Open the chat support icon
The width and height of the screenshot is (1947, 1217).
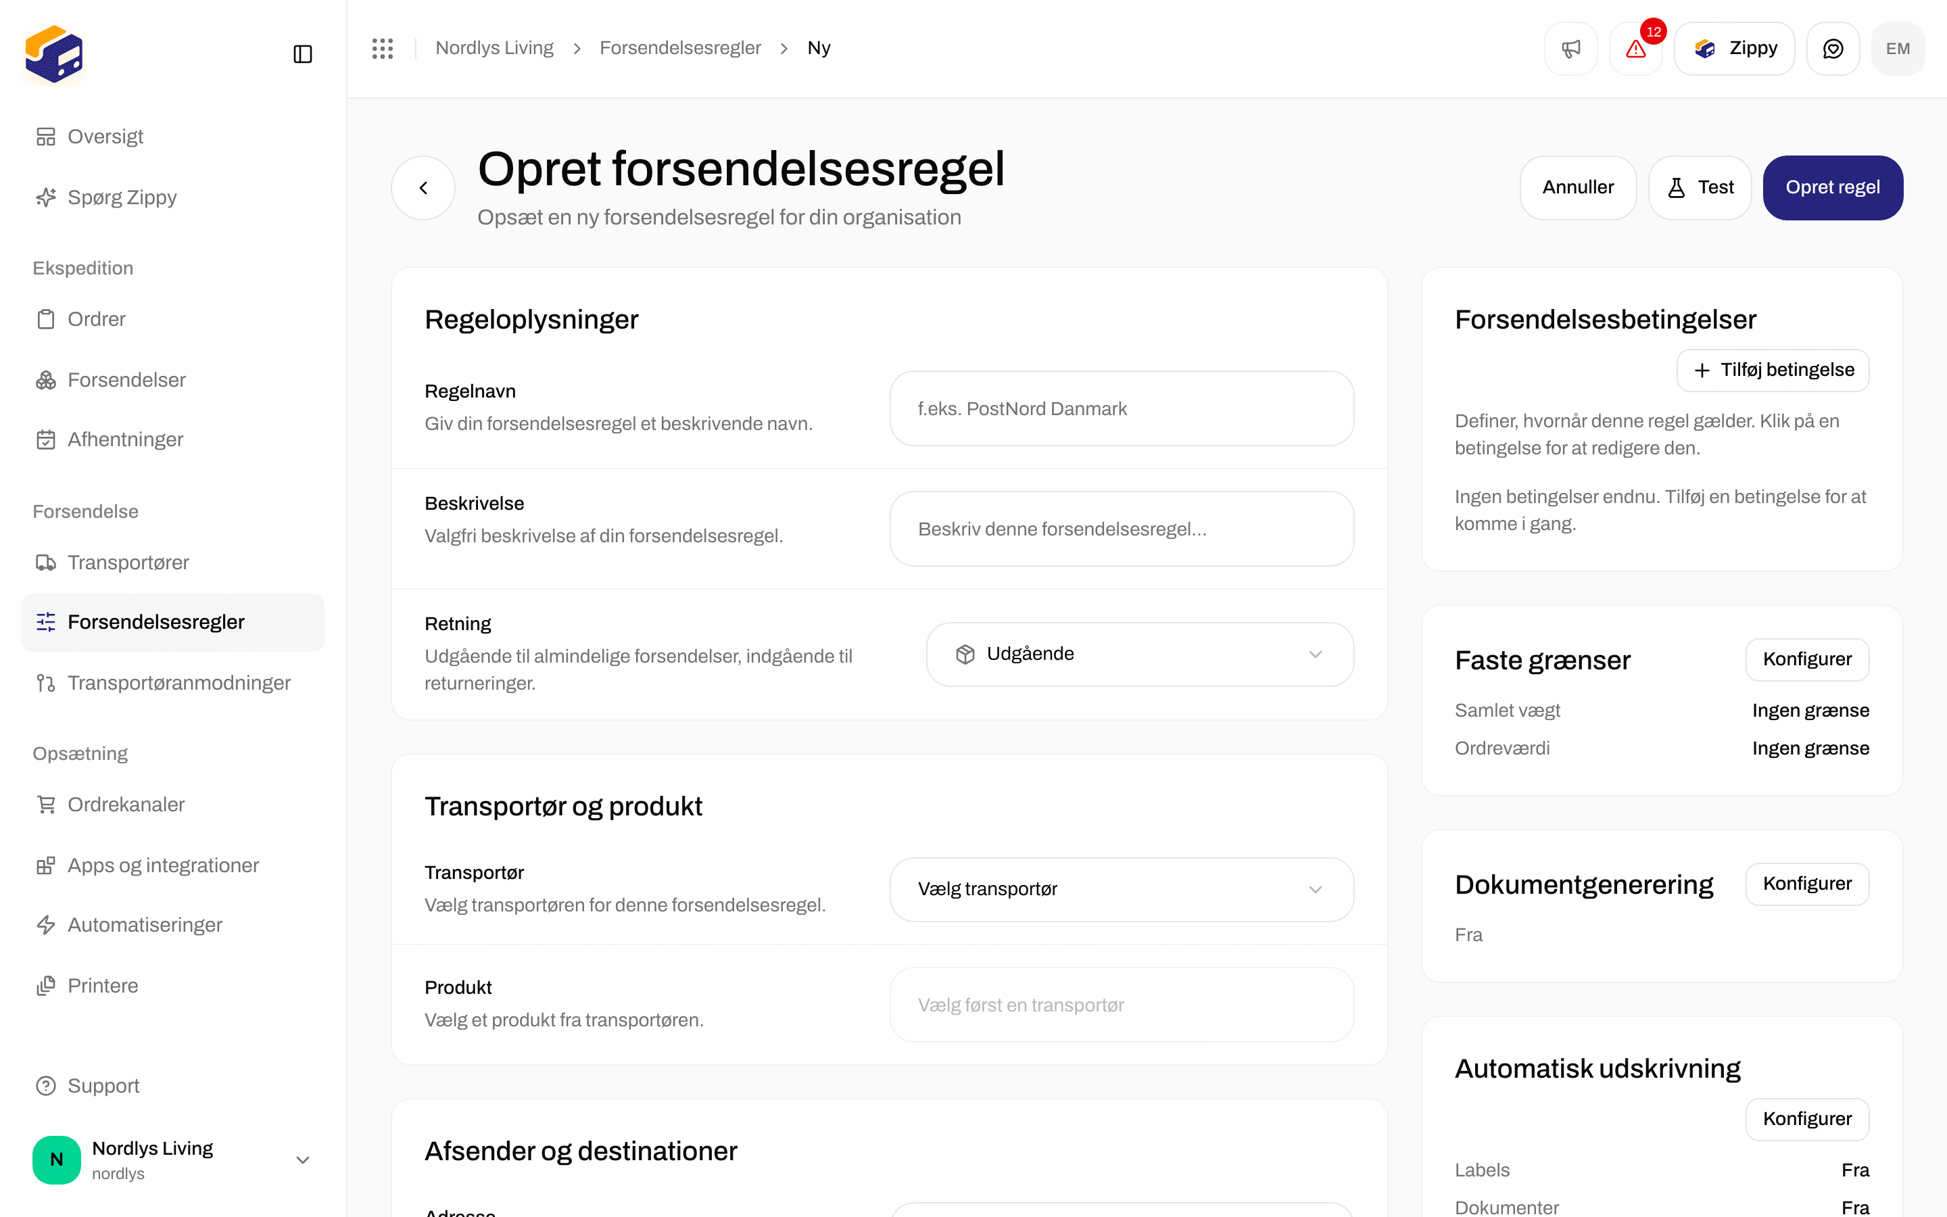tap(1833, 48)
